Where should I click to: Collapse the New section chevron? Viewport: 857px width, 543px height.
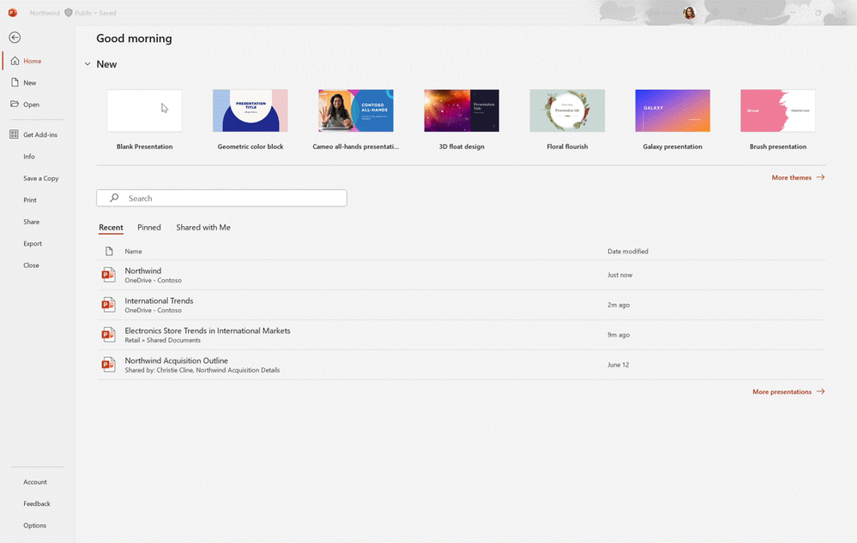click(x=88, y=64)
